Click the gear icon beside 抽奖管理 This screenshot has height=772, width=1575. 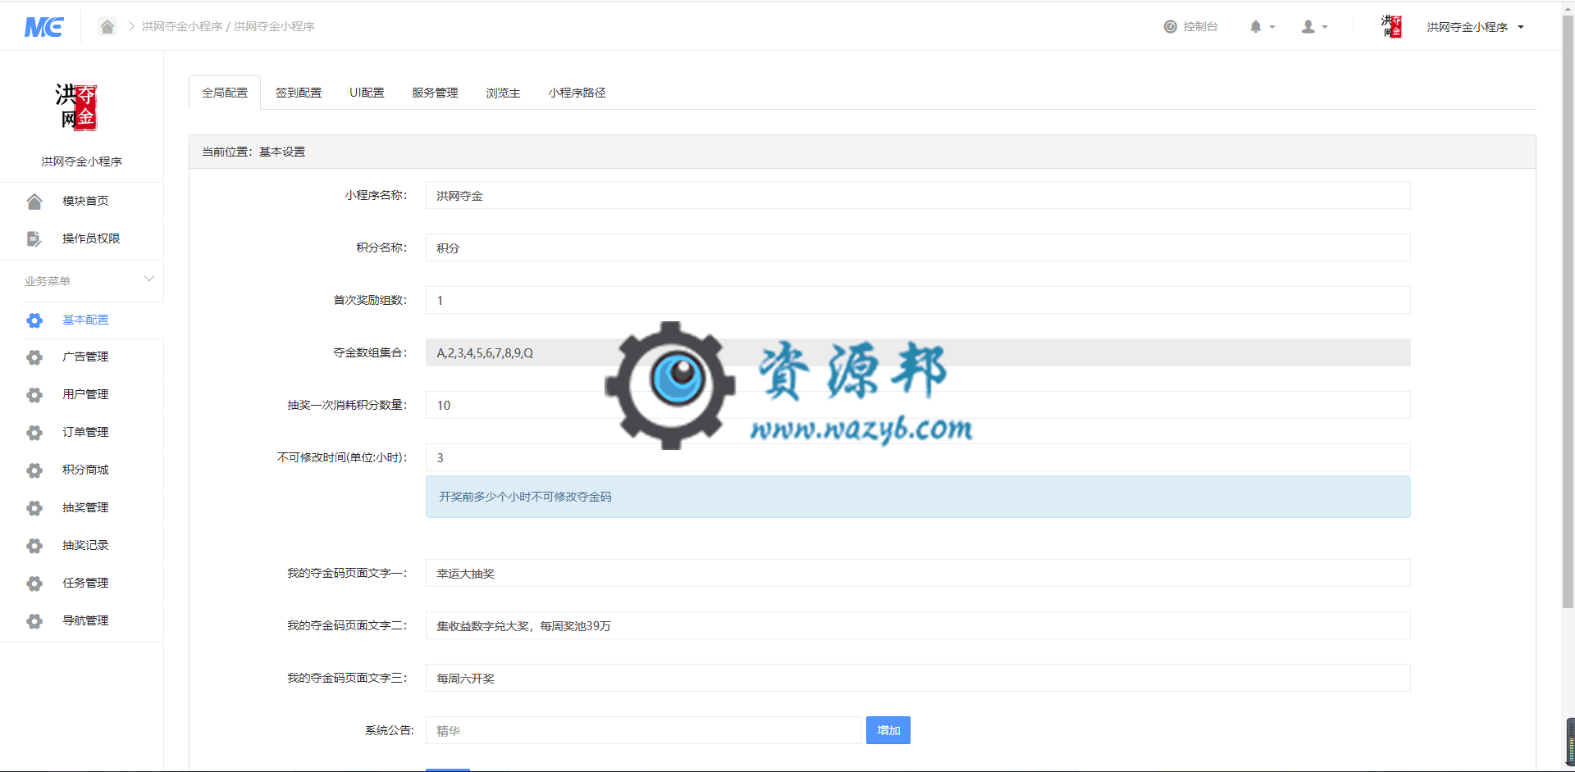point(34,508)
